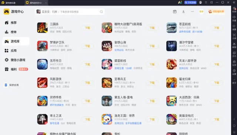Image resolution: width=237 pixels, height=135 pixels.
Task: Click the recent-apps lines icon in right toolbar
Action: coord(234,132)
